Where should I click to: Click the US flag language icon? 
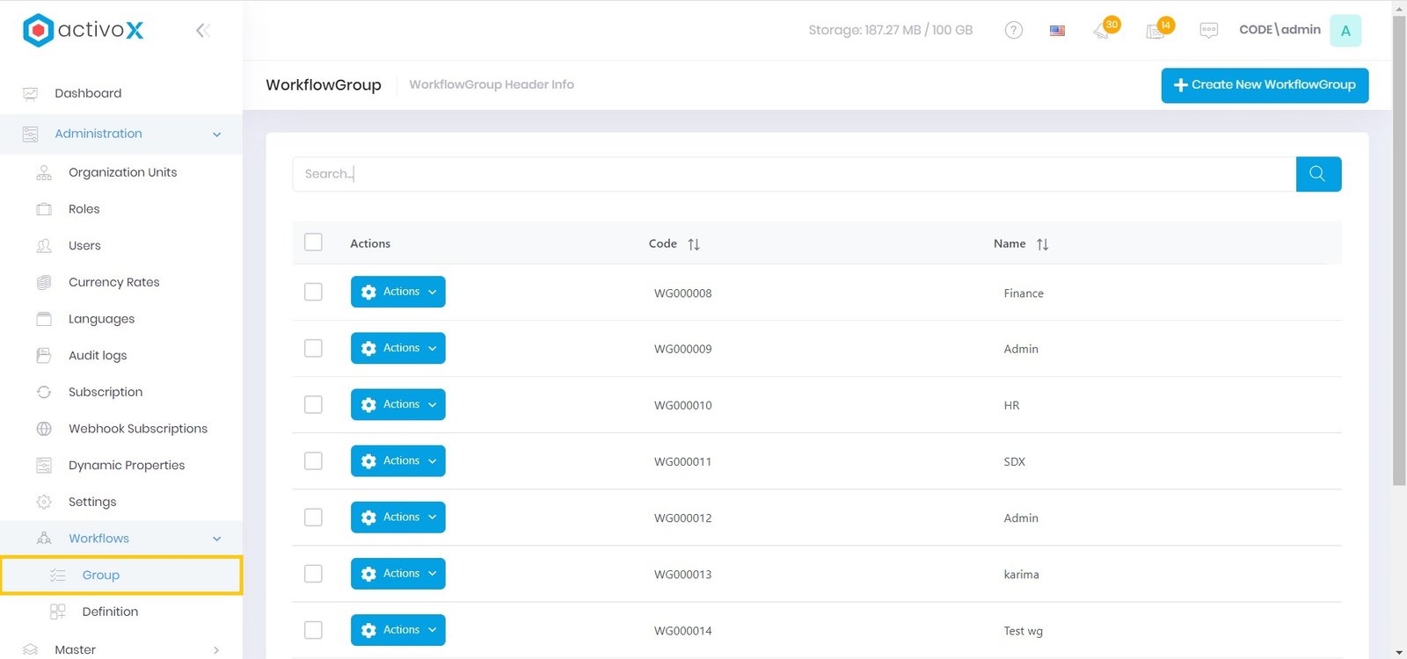click(x=1057, y=31)
